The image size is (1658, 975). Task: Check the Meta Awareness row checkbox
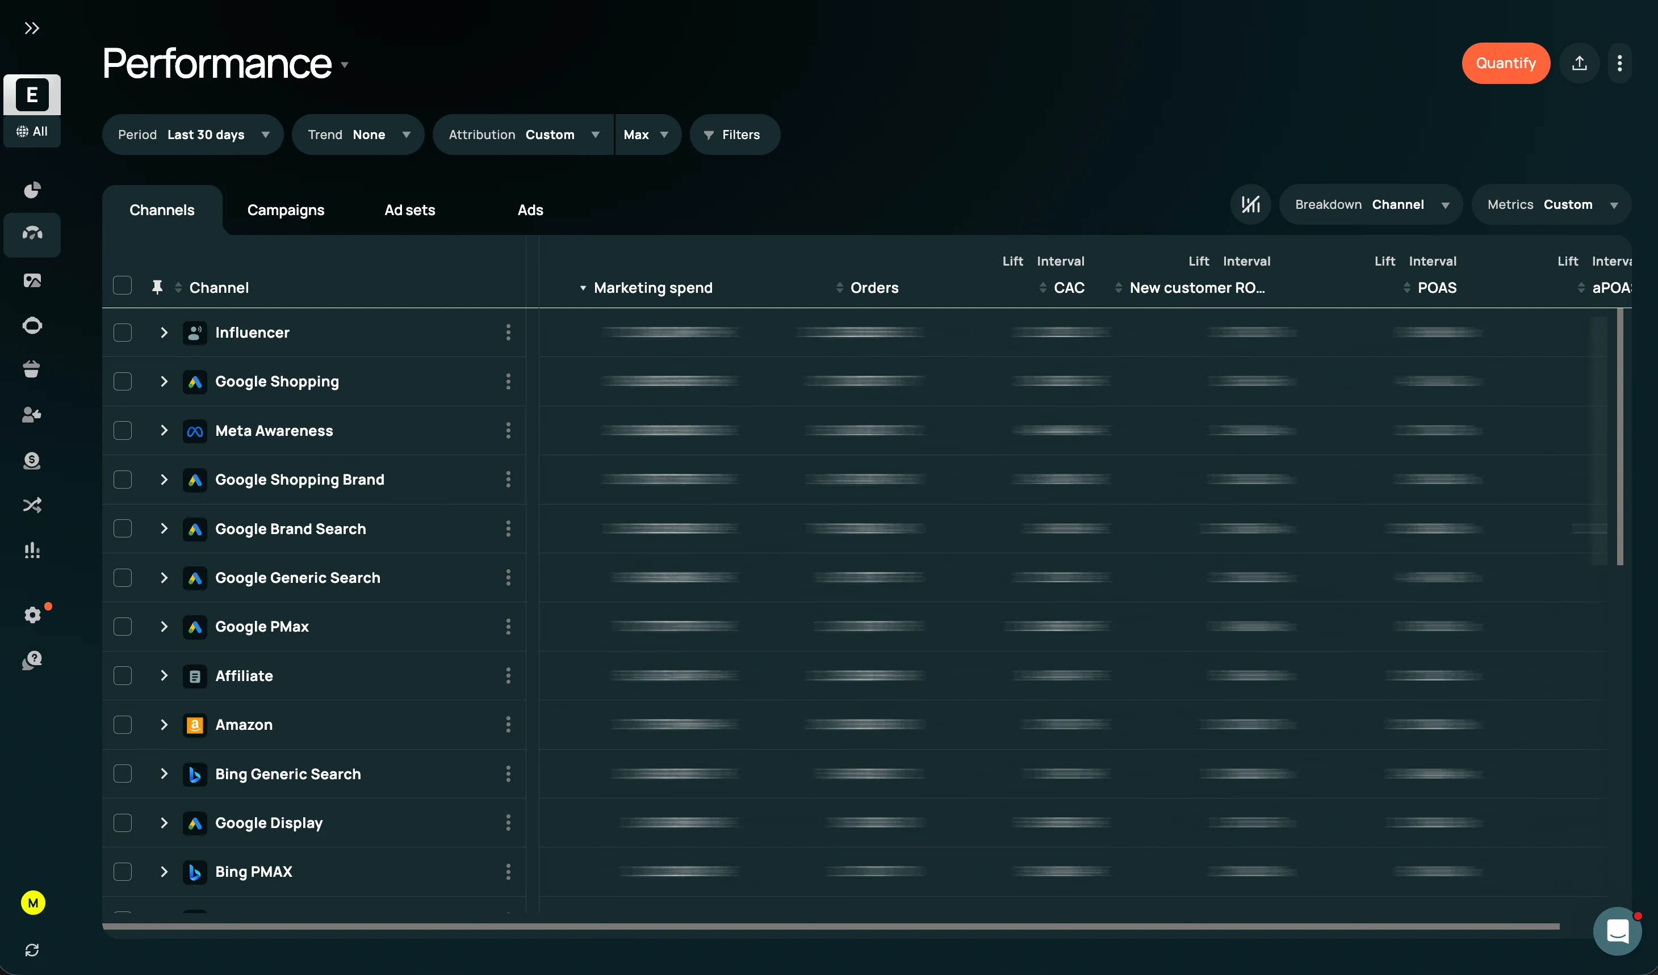(x=123, y=431)
